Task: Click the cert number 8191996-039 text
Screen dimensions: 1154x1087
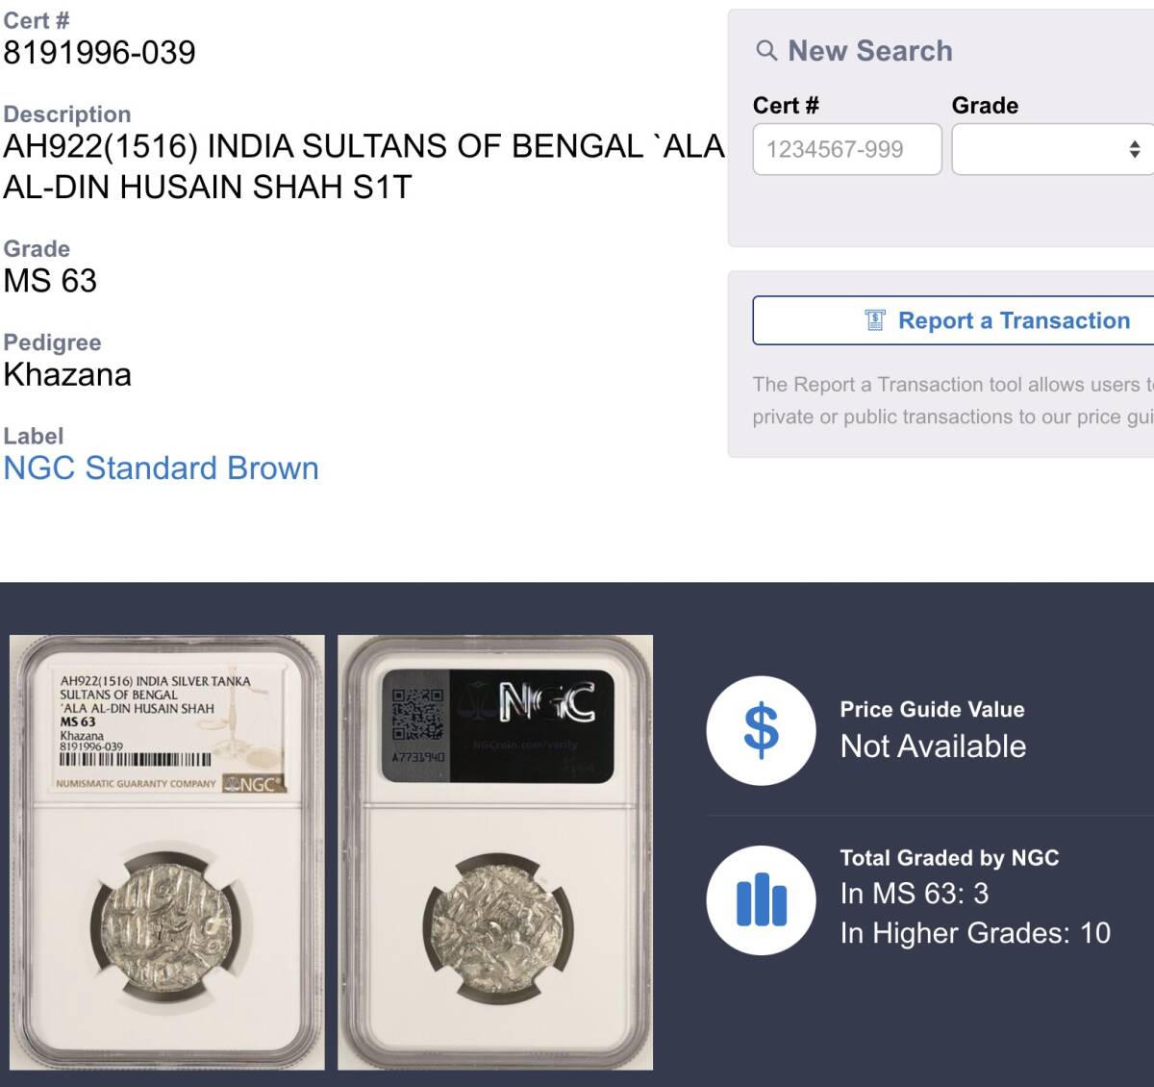Action: pyautogui.click(x=99, y=53)
